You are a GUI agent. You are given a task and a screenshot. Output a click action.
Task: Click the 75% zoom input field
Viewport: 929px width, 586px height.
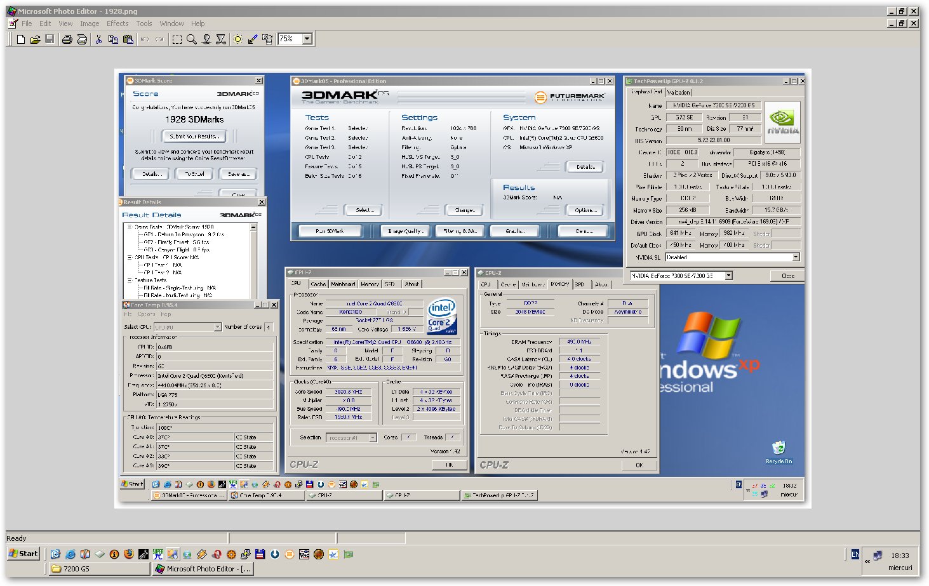click(x=290, y=39)
